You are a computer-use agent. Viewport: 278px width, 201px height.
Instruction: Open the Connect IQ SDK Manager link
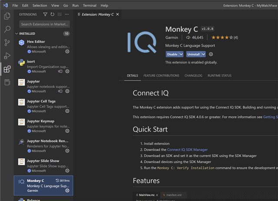pos(187,150)
